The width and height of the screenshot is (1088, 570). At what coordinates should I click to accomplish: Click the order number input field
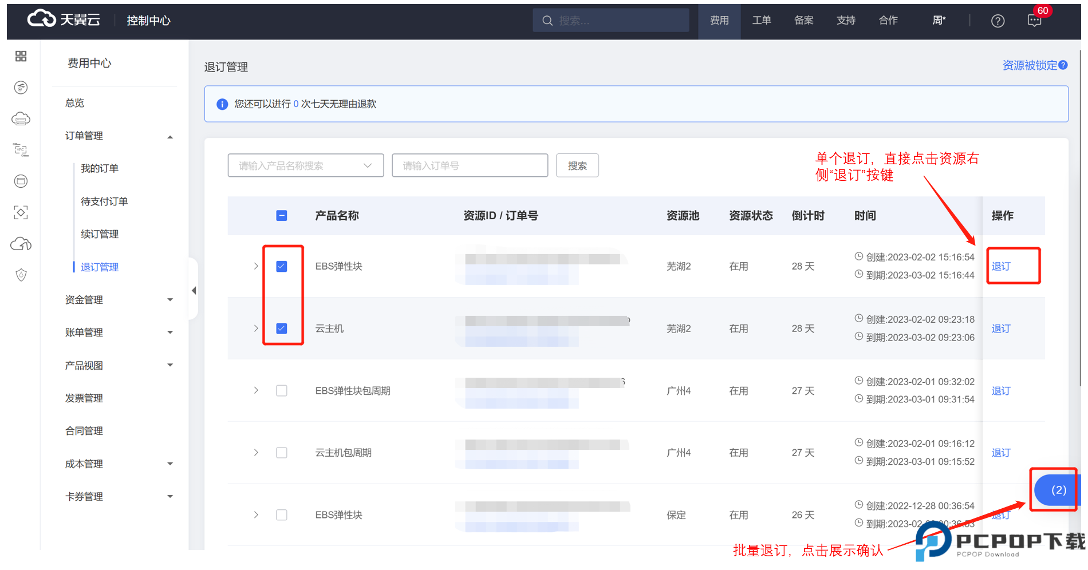coord(470,166)
